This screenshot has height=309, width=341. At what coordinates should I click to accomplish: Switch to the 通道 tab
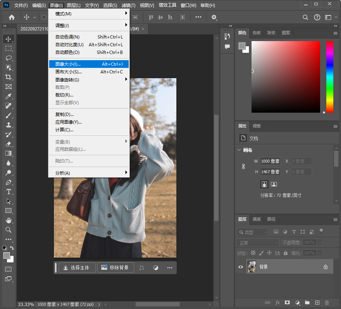(257, 219)
